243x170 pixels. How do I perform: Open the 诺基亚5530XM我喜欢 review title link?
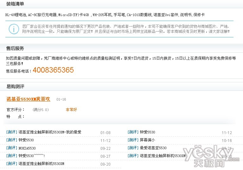(29, 99)
